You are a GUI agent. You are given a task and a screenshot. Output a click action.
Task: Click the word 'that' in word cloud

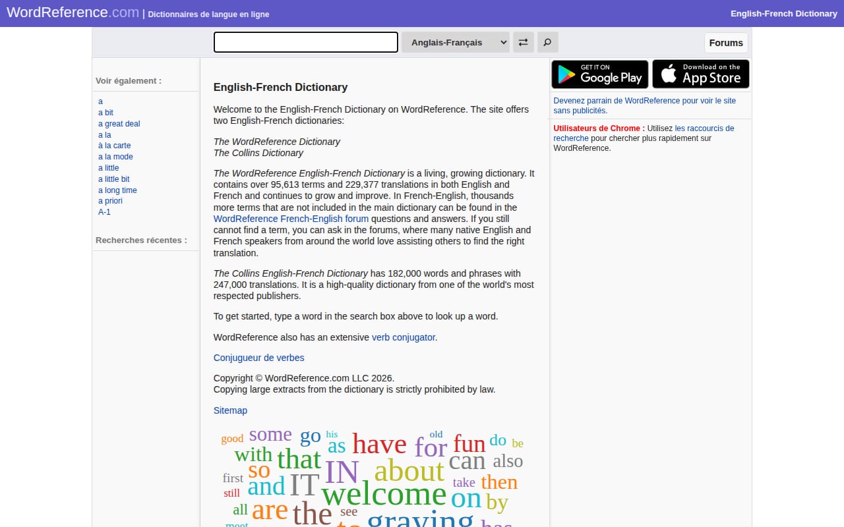(x=299, y=459)
